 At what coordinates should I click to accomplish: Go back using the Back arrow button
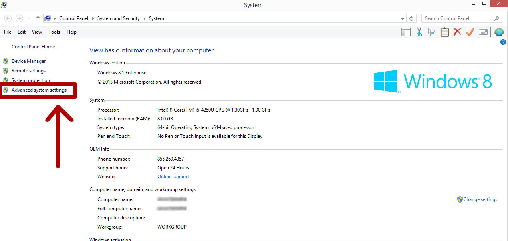8,18
